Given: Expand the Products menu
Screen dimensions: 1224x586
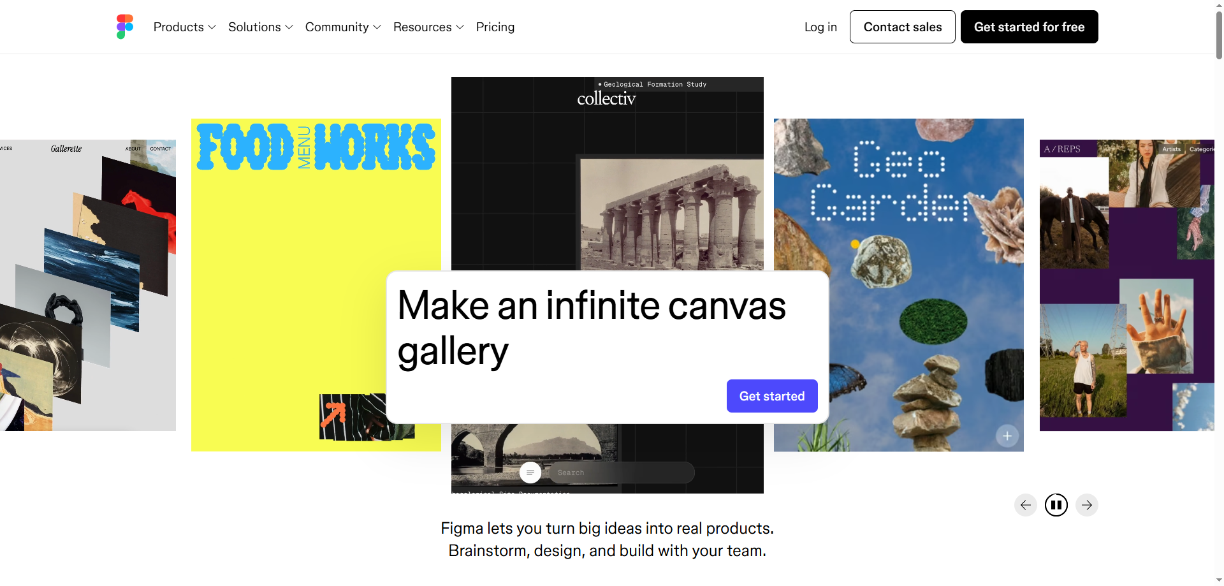Looking at the screenshot, I should 185,27.
